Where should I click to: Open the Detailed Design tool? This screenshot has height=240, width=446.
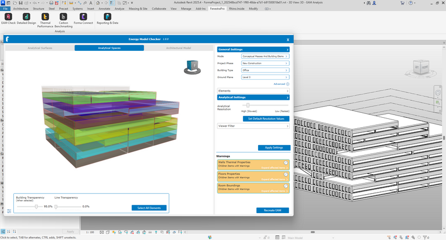(x=26, y=19)
